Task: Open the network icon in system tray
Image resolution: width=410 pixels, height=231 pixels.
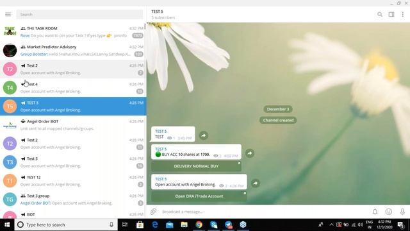Action: point(354,225)
